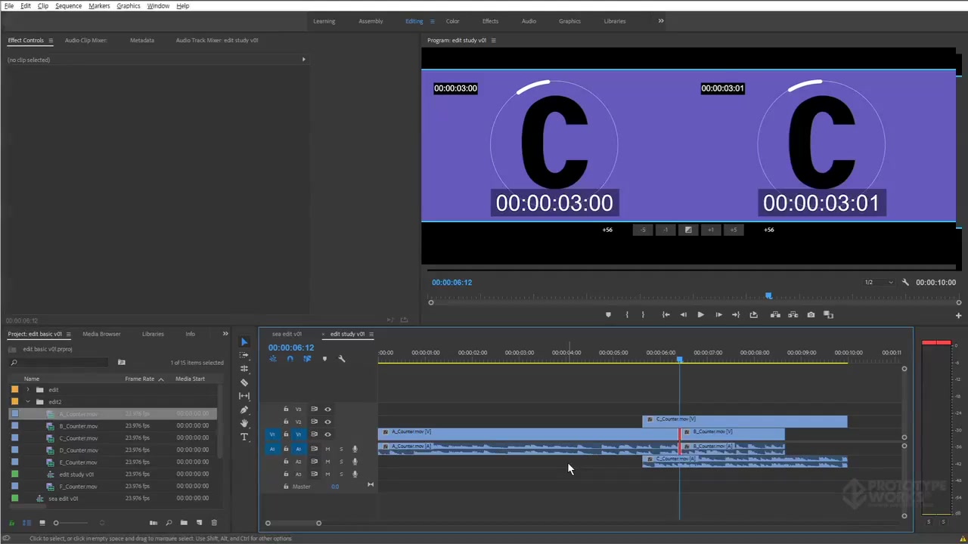This screenshot has width=968, height=544.
Task: Toggle V2 track output eye icon
Action: 327,422
